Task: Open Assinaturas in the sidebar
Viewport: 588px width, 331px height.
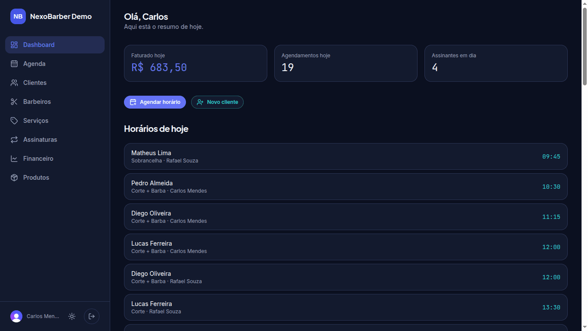Action: click(x=55, y=140)
